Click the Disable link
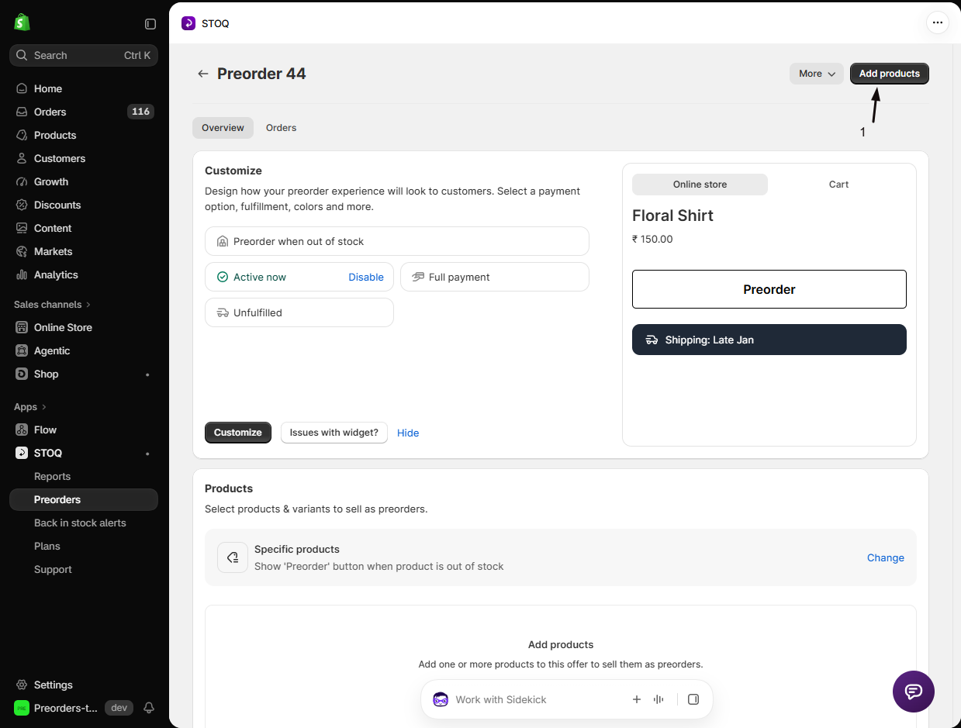 366,277
